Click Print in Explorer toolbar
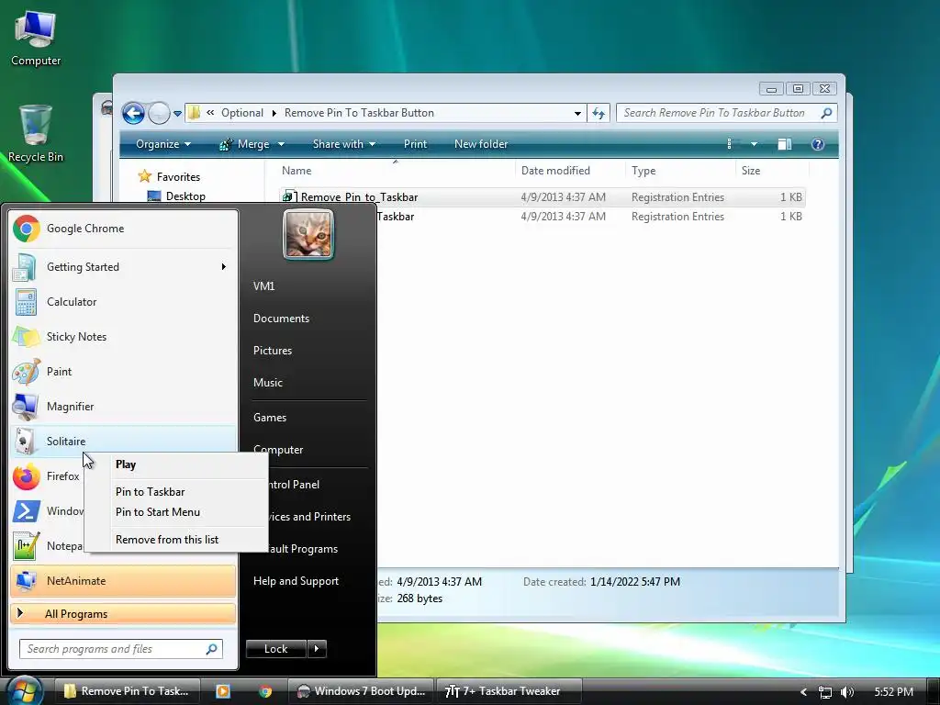This screenshot has height=705, width=940. tap(415, 144)
